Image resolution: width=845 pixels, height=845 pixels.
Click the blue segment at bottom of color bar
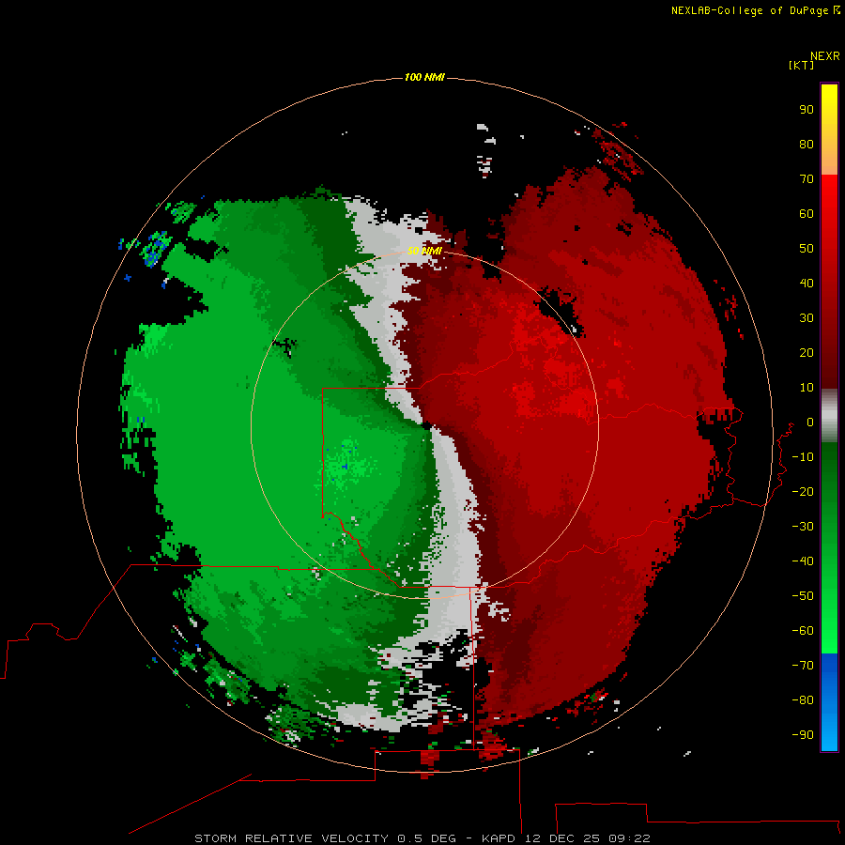click(829, 702)
